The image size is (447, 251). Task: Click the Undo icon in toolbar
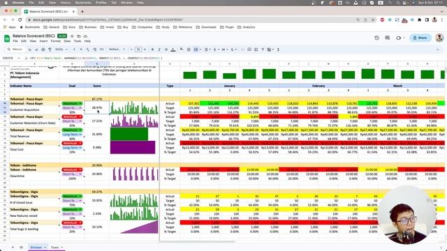29,50
